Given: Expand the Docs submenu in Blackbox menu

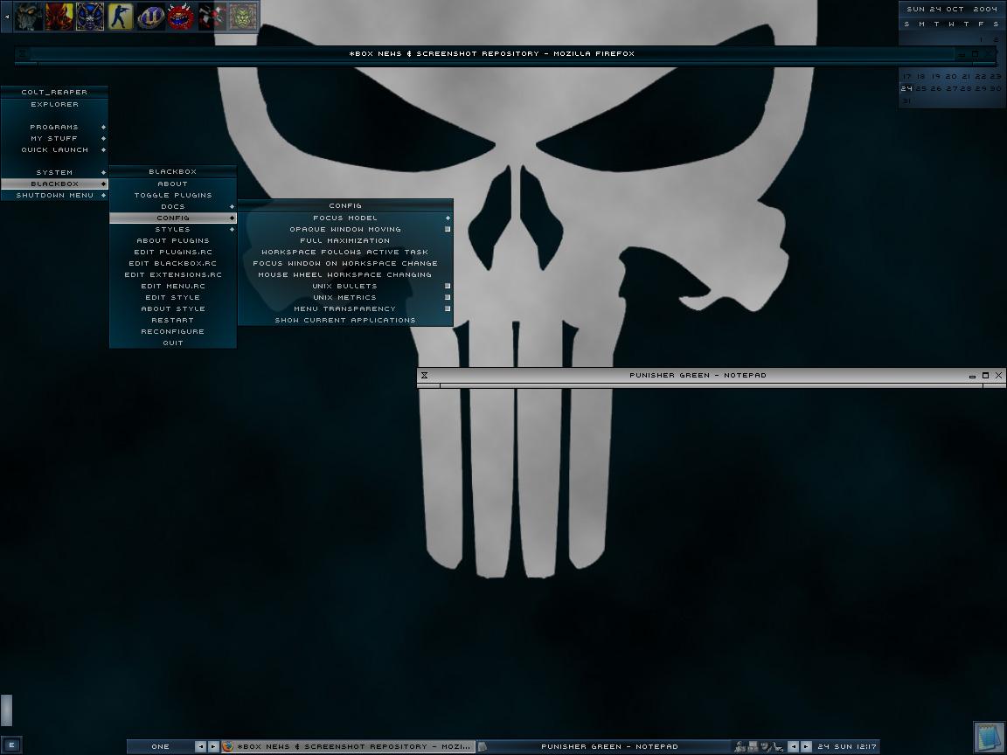Looking at the screenshot, I should (173, 207).
